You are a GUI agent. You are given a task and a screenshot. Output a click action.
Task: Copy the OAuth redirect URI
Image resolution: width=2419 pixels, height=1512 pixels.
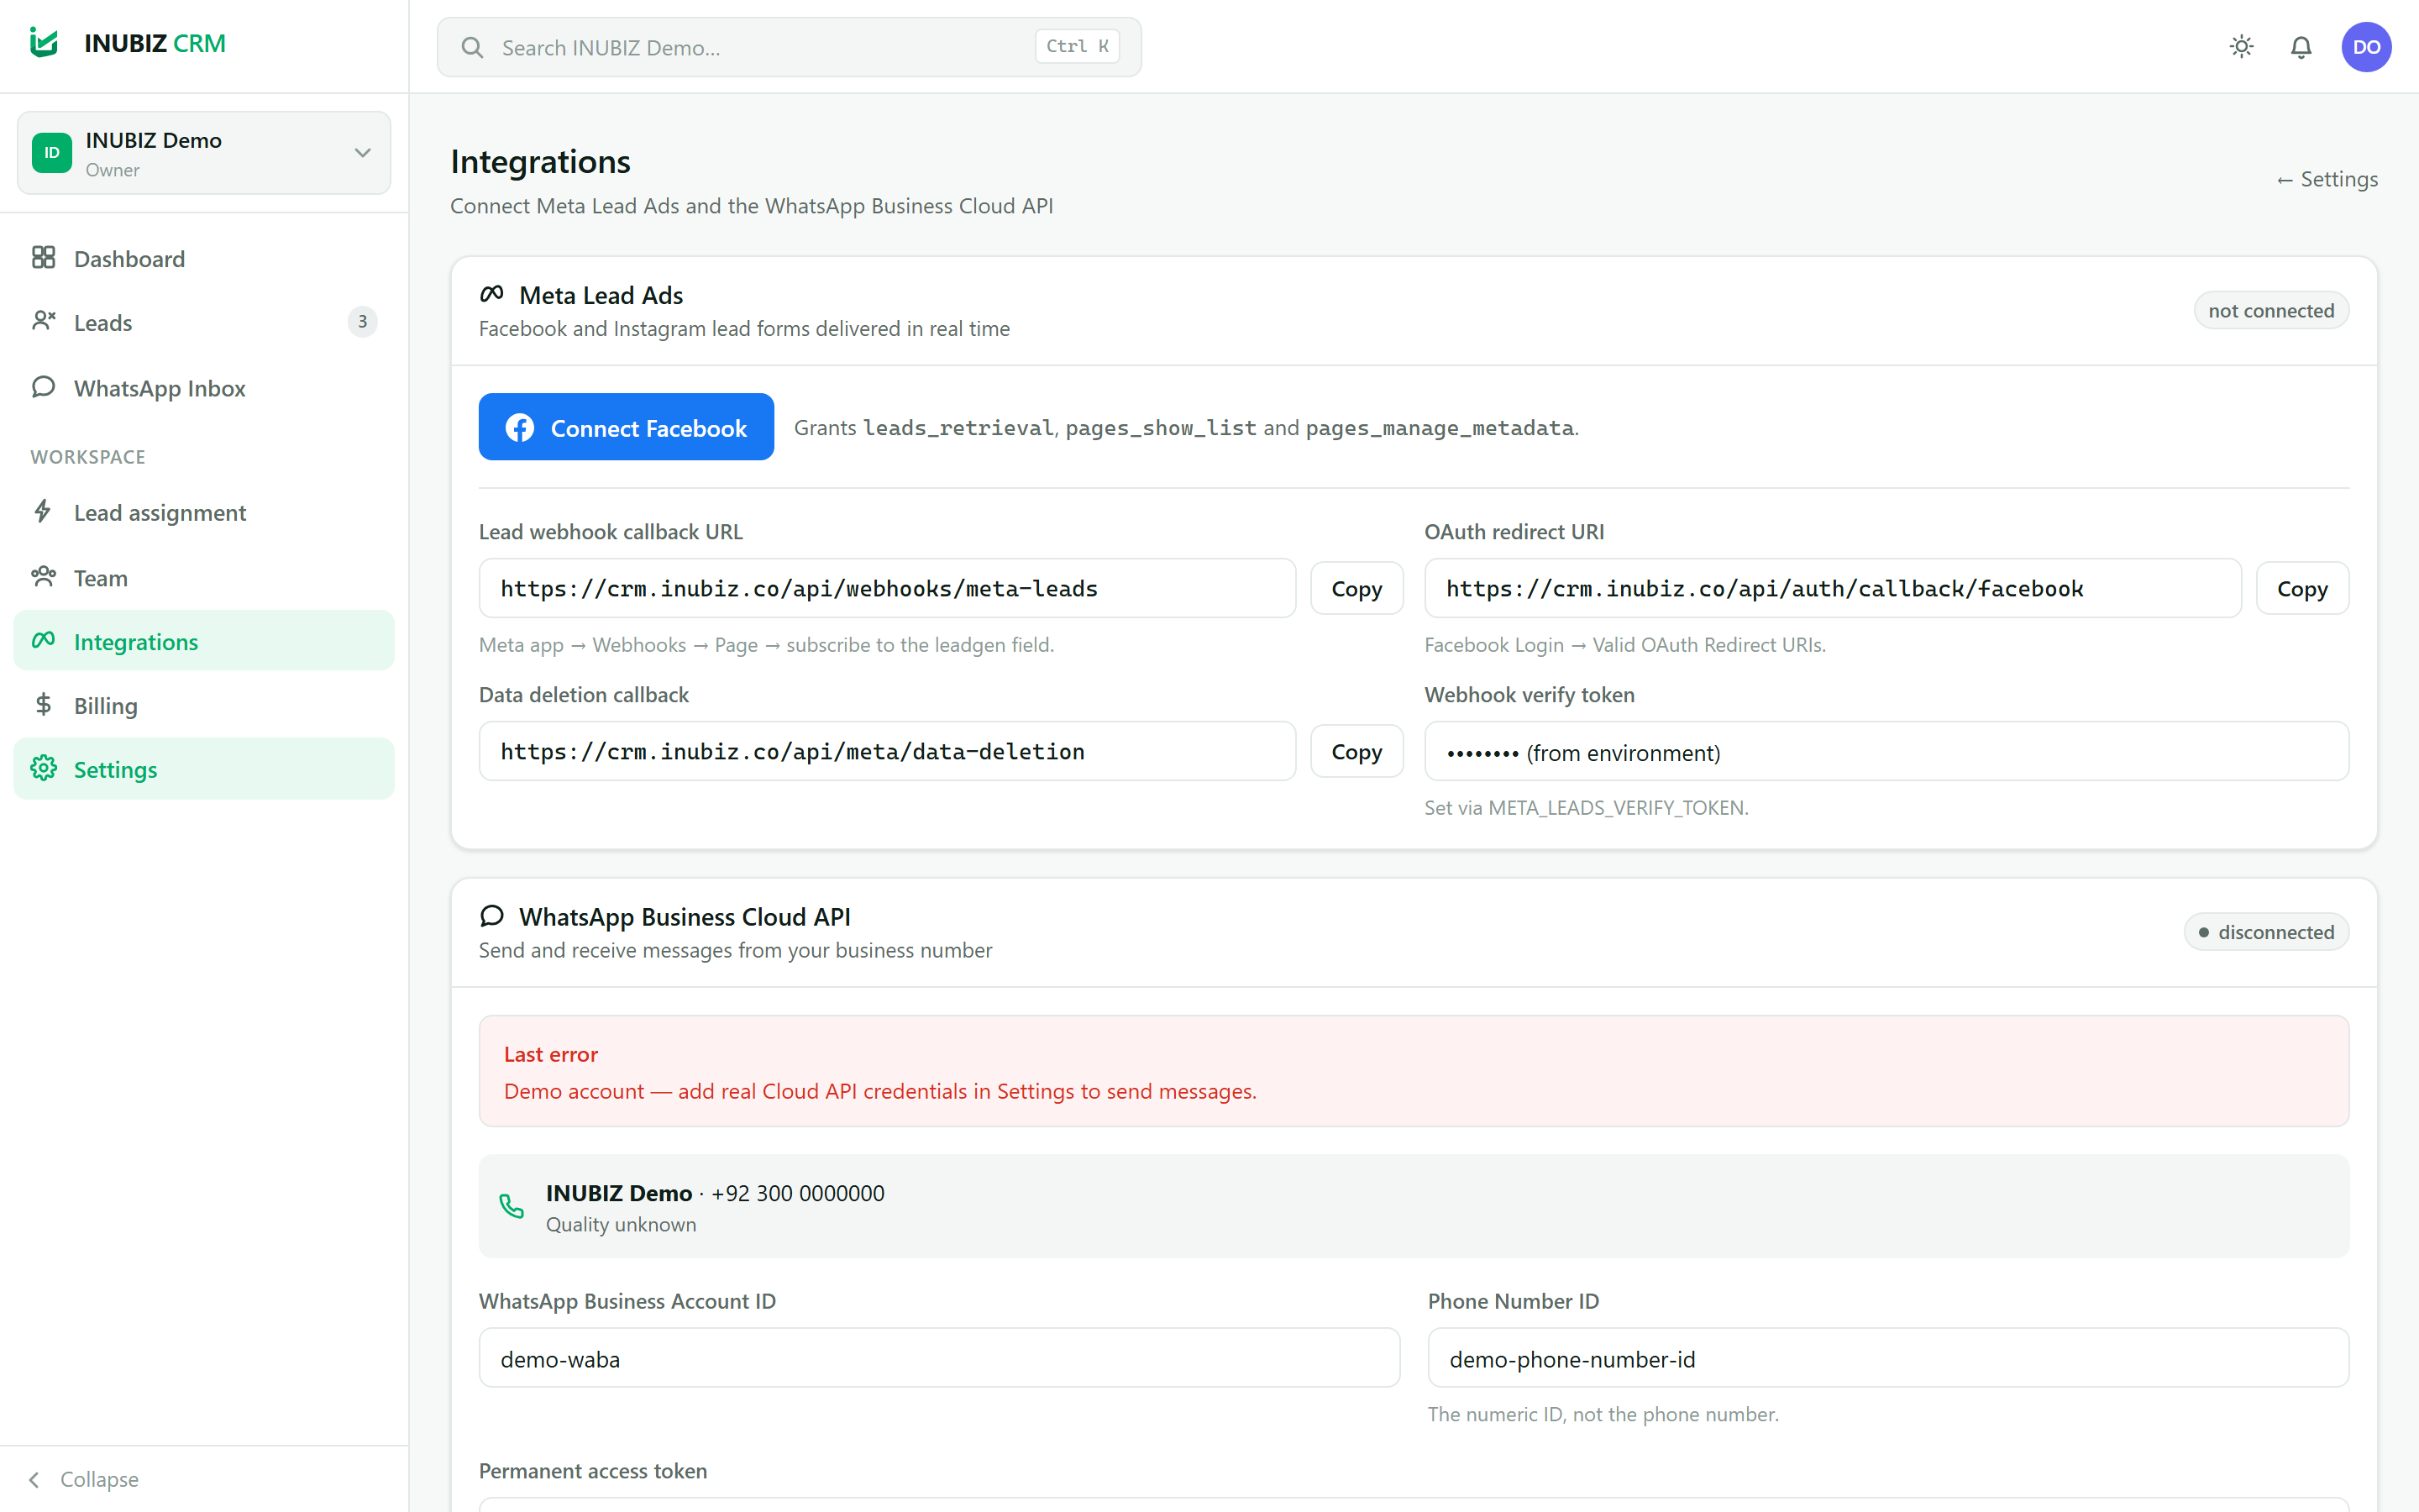pyautogui.click(x=2302, y=588)
